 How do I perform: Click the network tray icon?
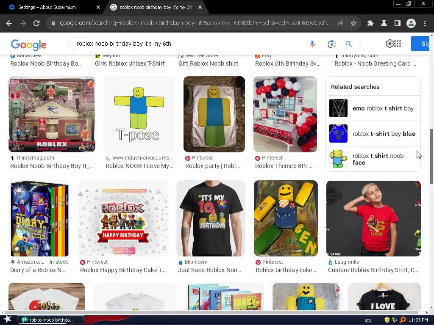(395, 320)
